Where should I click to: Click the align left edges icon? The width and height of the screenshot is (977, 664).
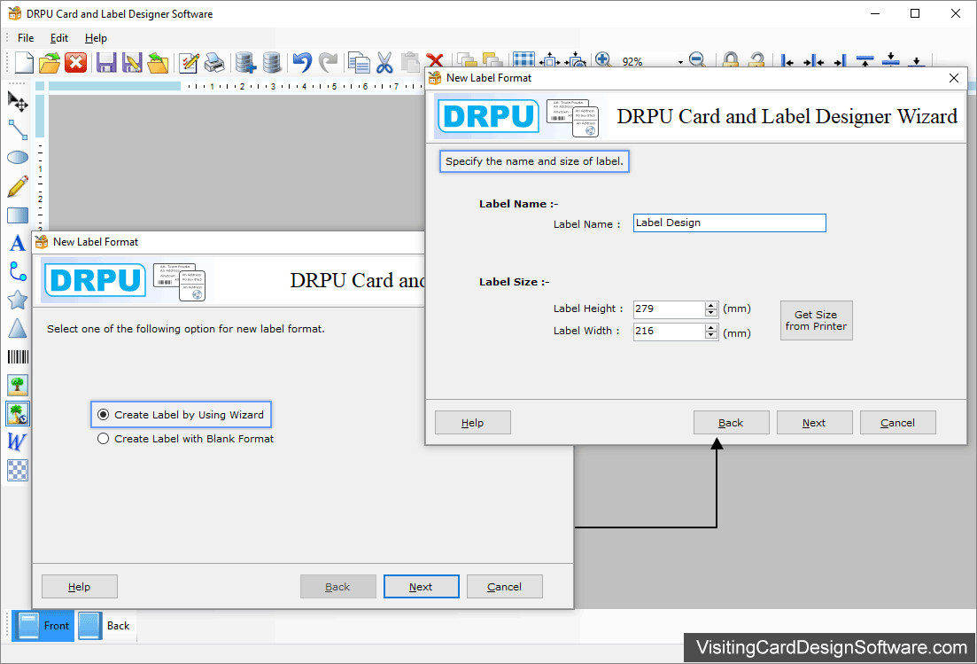pyautogui.click(x=787, y=61)
